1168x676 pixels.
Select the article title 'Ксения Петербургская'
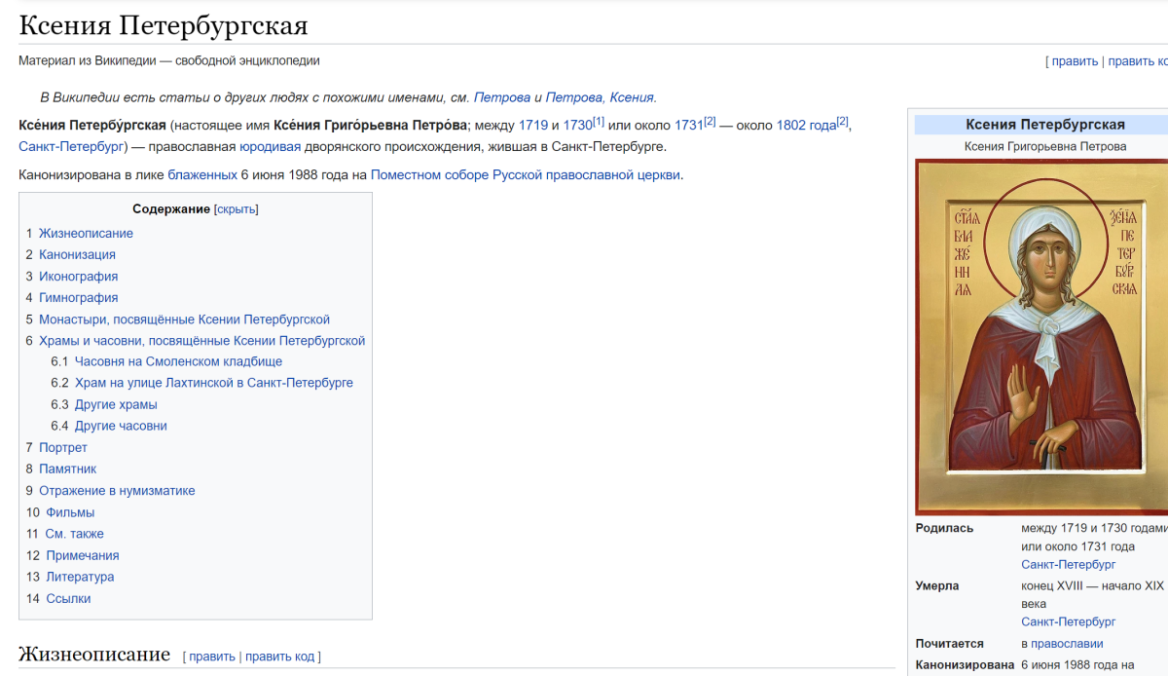[x=164, y=24]
